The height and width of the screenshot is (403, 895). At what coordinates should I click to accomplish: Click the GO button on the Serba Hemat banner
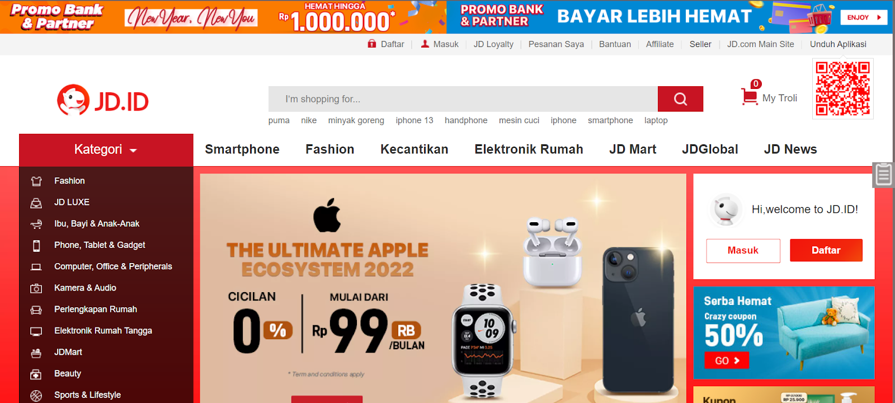[x=727, y=360]
